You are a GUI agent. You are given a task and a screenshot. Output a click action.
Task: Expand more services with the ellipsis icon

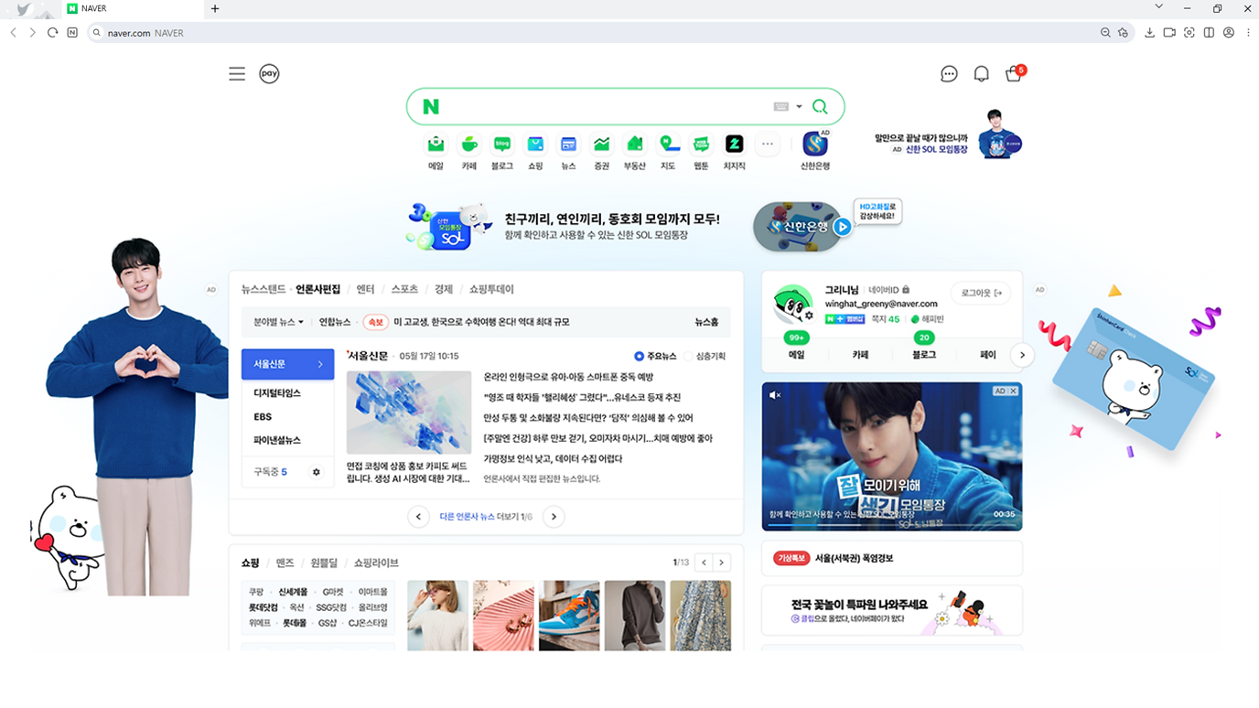(x=768, y=144)
